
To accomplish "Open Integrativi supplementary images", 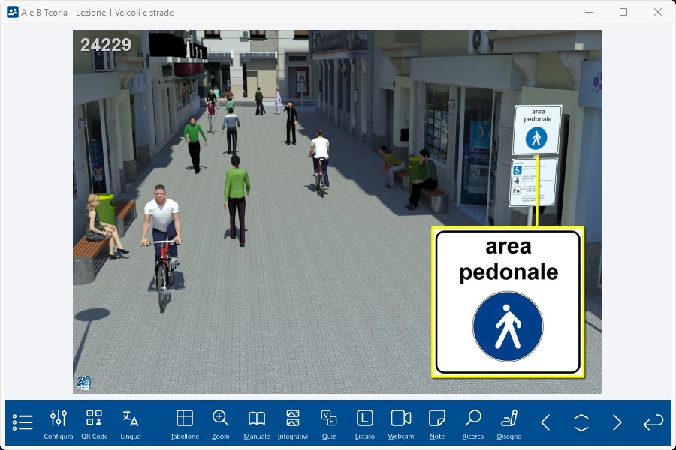I will (x=293, y=424).
